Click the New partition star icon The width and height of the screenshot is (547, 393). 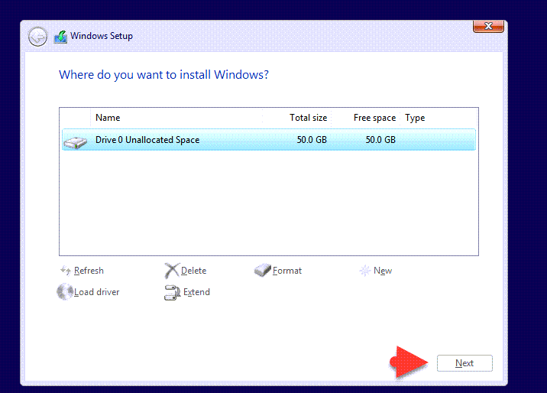click(x=364, y=271)
